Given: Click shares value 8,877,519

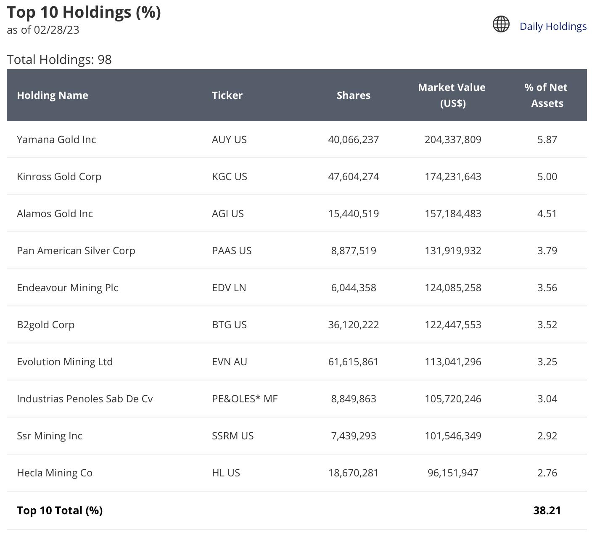Looking at the screenshot, I should point(354,250).
